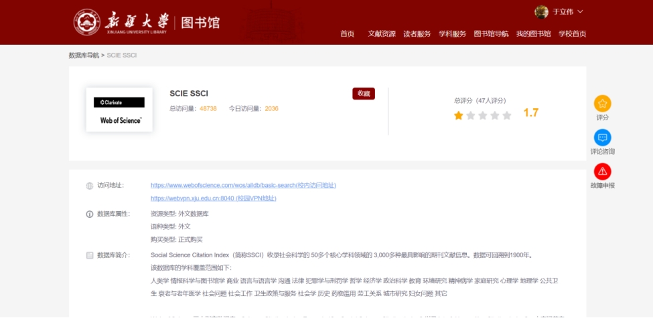Click the username 于立伟 in header
This screenshot has width=653, height=318.
[563, 11]
